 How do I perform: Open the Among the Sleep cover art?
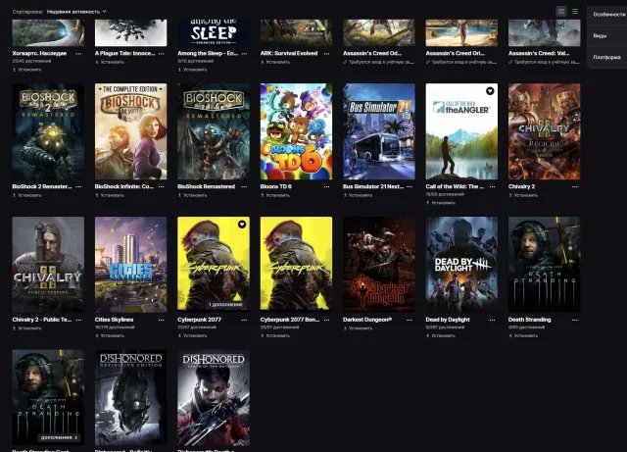pos(214,32)
